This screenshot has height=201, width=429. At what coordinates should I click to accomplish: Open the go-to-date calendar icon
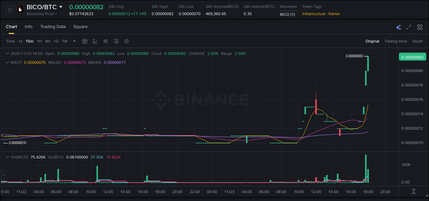(85, 41)
